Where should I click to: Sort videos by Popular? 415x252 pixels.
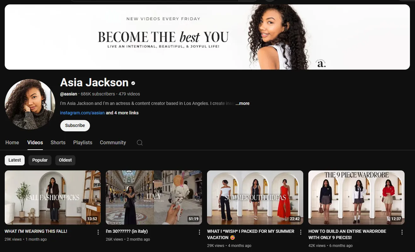pos(40,160)
